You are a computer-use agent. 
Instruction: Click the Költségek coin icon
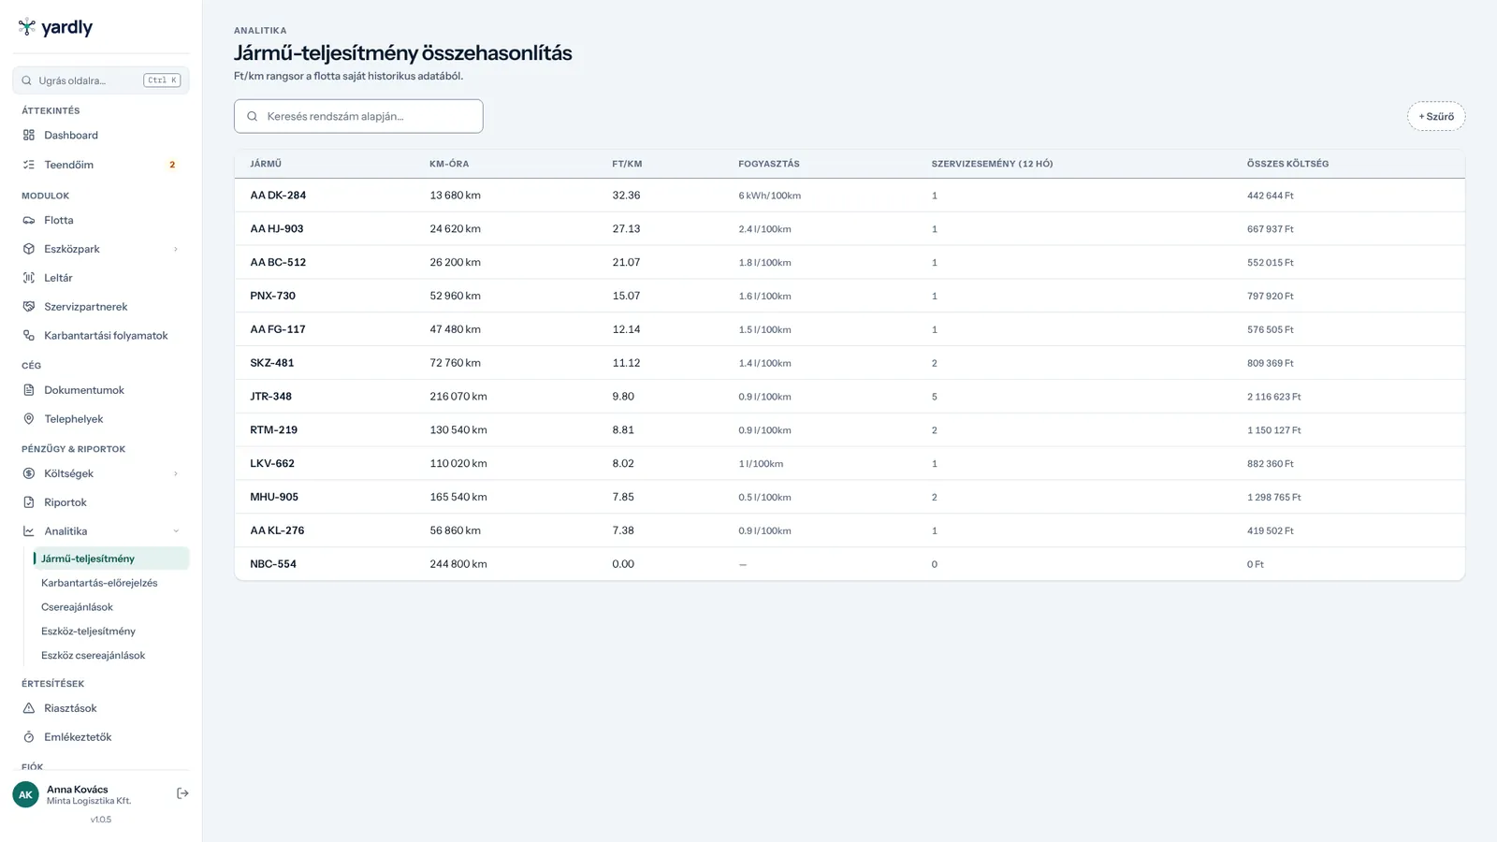pos(29,473)
